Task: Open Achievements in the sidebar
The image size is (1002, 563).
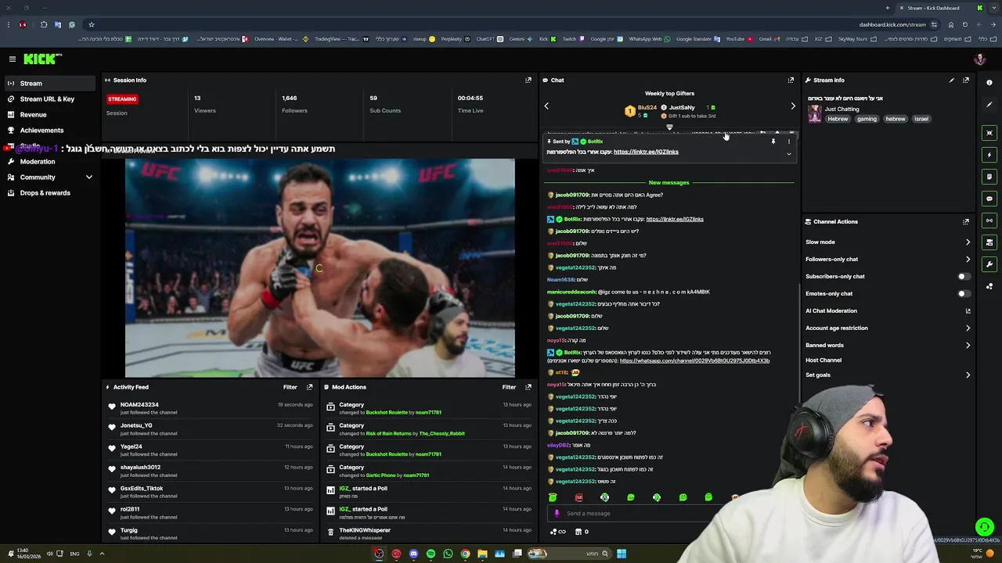Action: 50,131
